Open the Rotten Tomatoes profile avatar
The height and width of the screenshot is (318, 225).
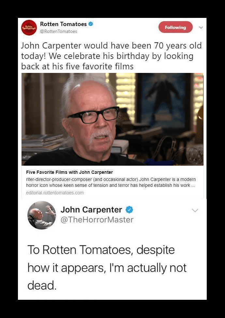click(x=29, y=28)
